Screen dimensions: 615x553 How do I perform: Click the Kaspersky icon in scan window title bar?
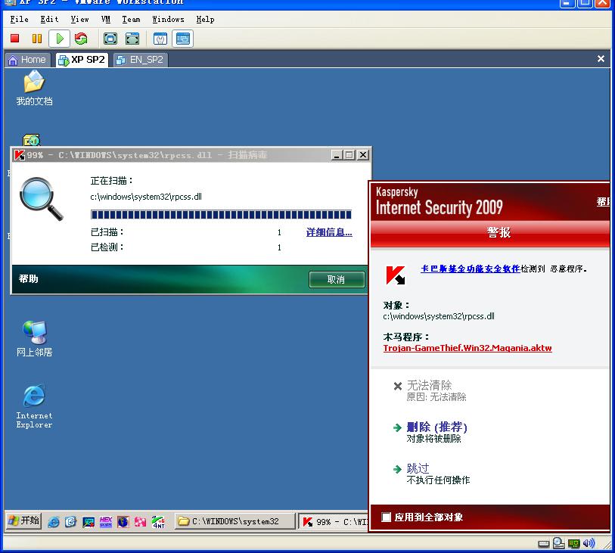click(19, 155)
